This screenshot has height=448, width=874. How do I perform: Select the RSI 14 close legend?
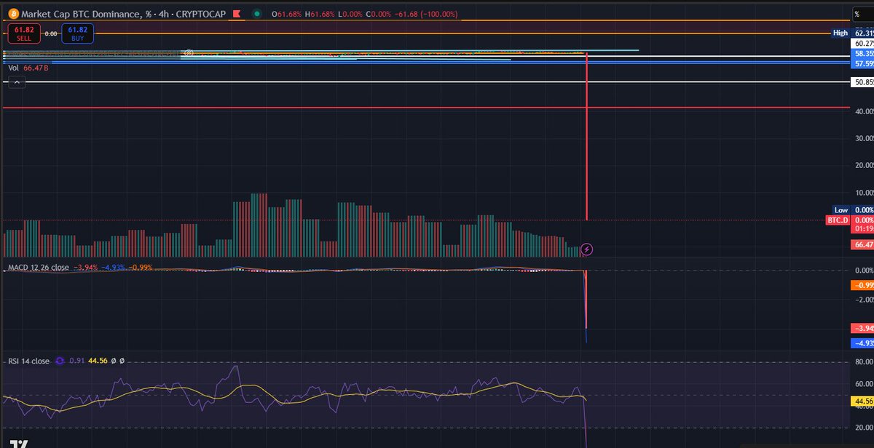[x=29, y=360]
